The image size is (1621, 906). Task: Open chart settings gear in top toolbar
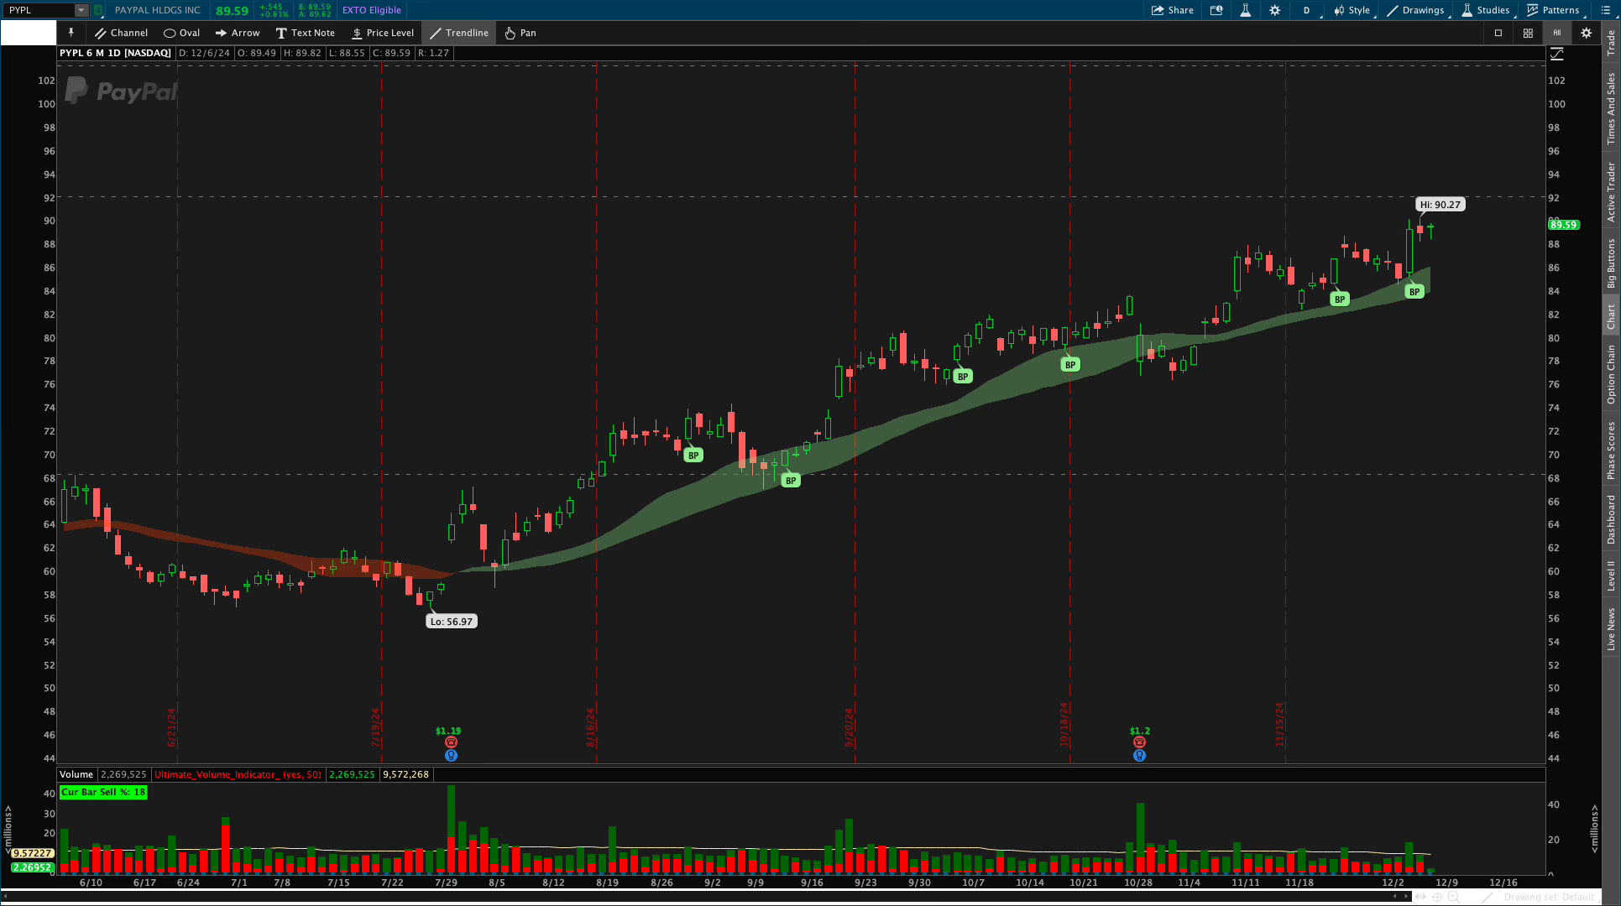(1274, 10)
